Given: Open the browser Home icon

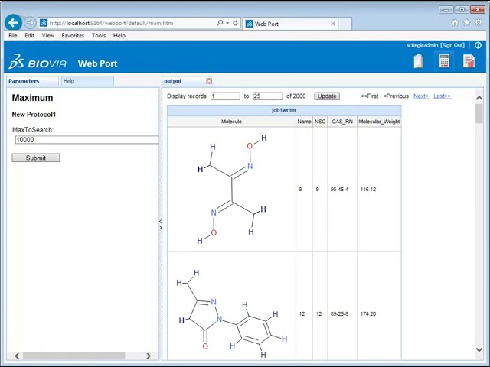Looking at the screenshot, I should pyautogui.click(x=455, y=22).
